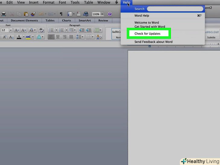Image resolution: width=220 pixels, height=165 pixels.
Task: Click the Undo arrow icon
Action: point(41,14)
